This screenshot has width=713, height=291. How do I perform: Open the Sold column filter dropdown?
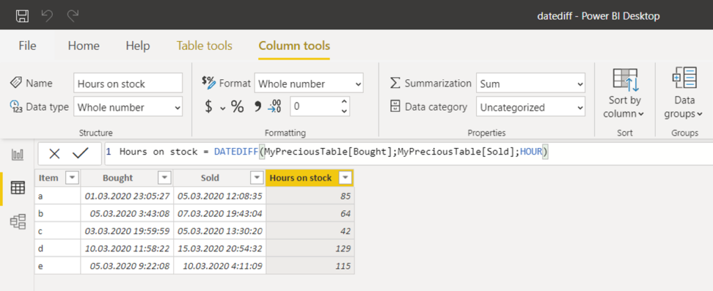tap(257, 178)
